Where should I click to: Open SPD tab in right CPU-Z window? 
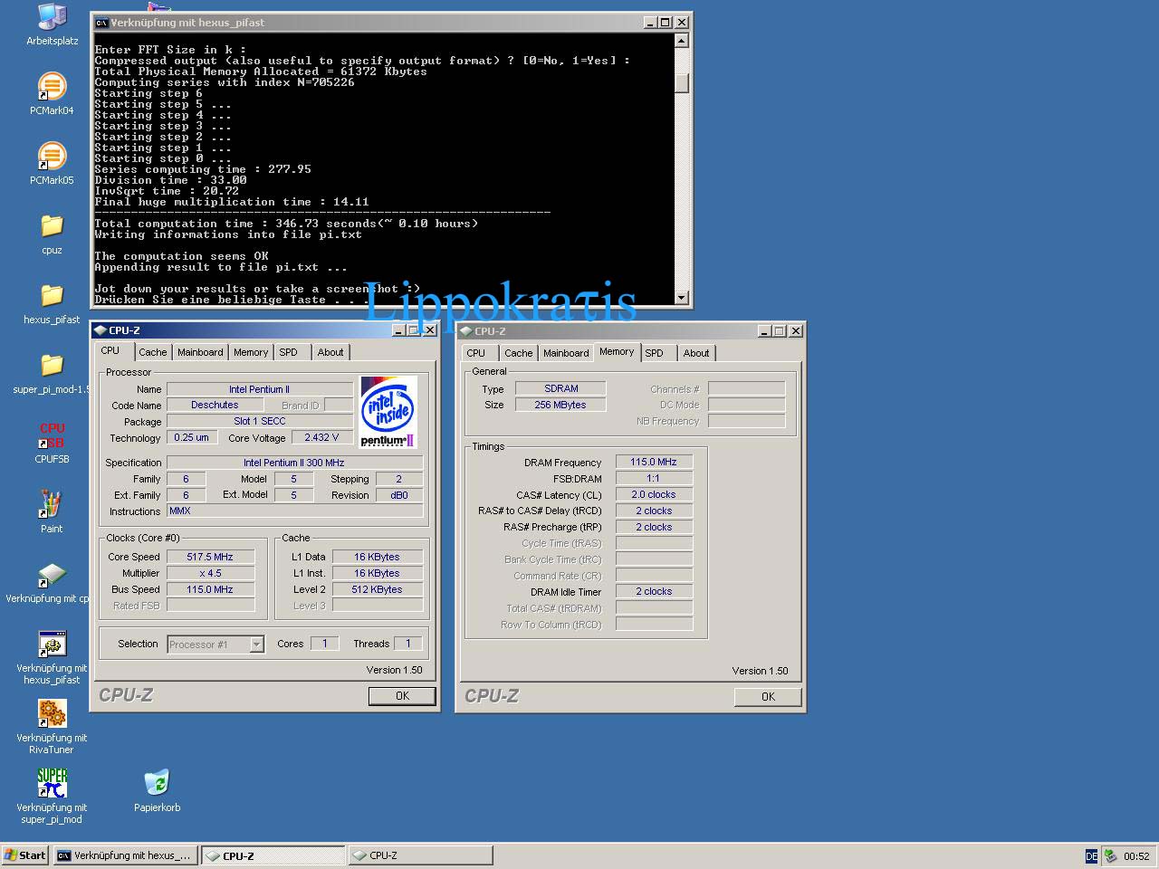(x=654, y=353)
